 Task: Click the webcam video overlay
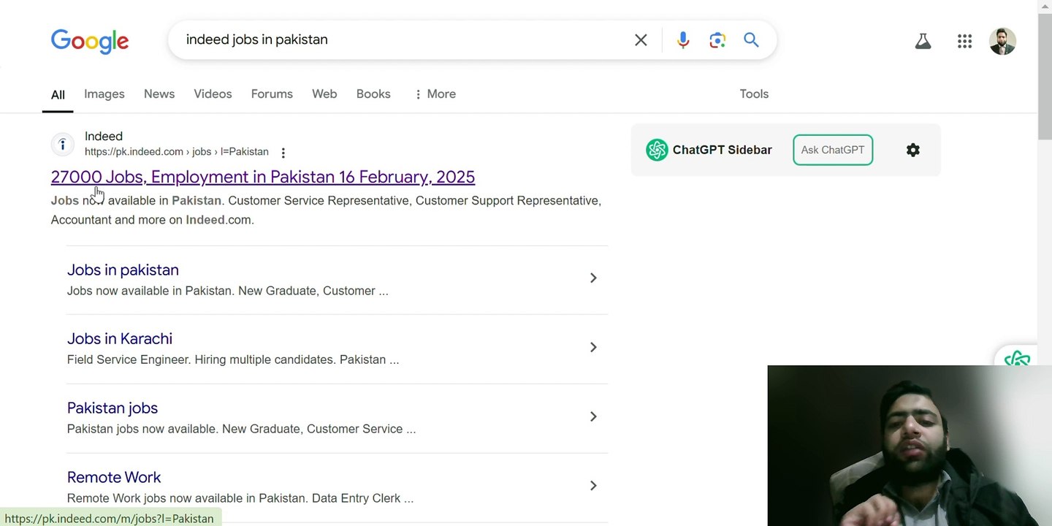click(x=910, y=446)
